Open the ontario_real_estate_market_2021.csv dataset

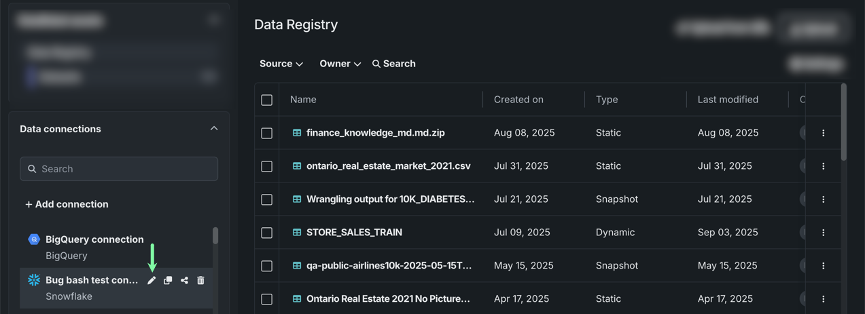(388, 166)
